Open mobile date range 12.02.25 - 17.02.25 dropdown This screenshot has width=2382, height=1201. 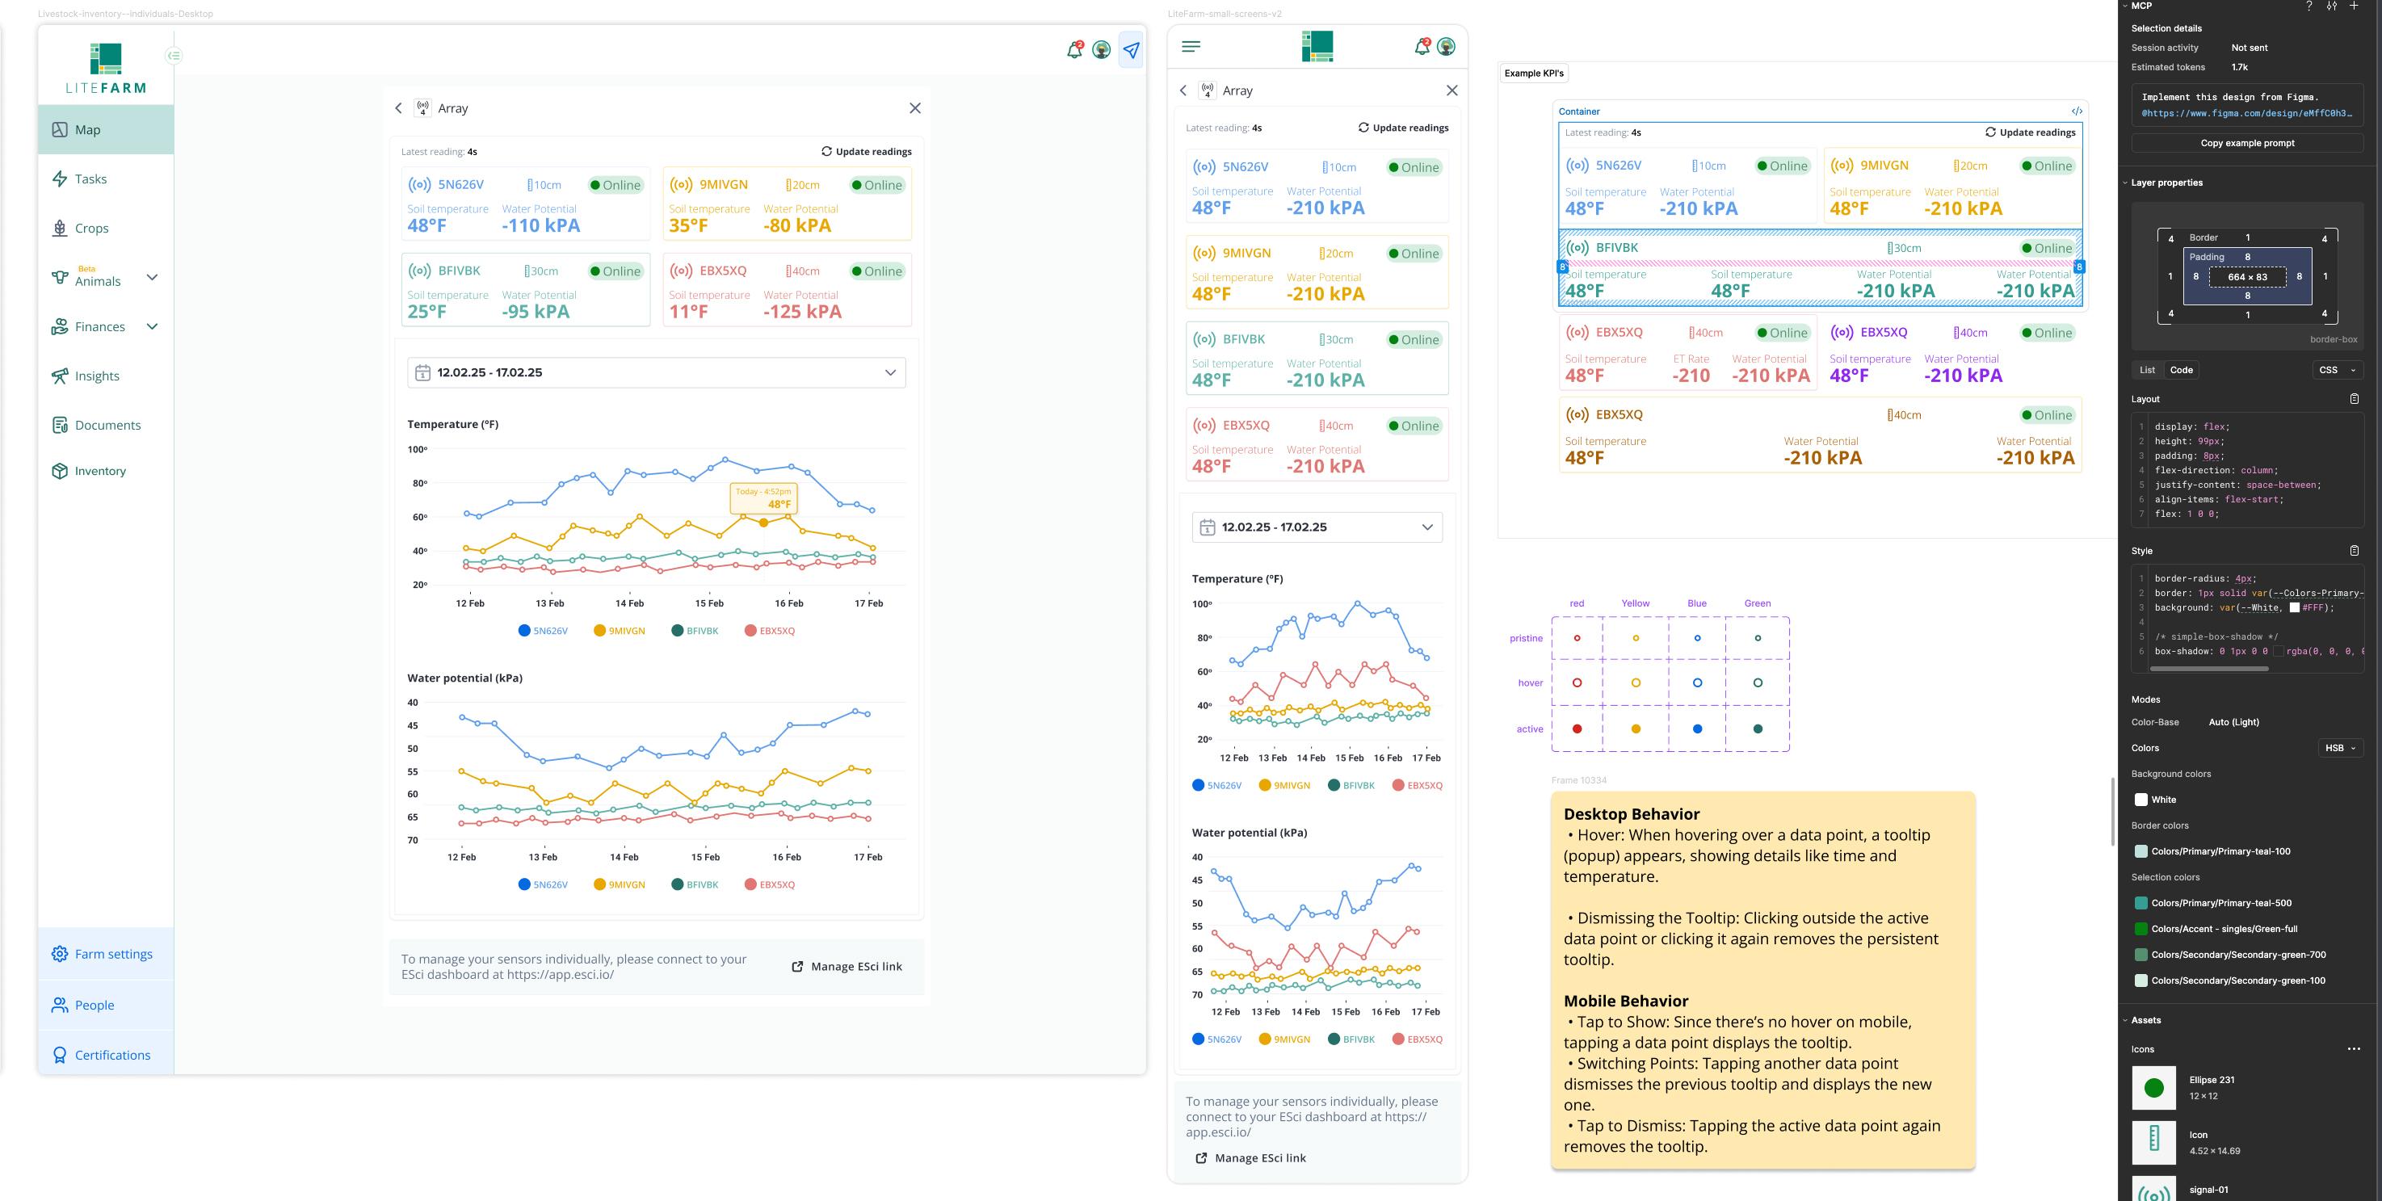tap(1317, 527)
